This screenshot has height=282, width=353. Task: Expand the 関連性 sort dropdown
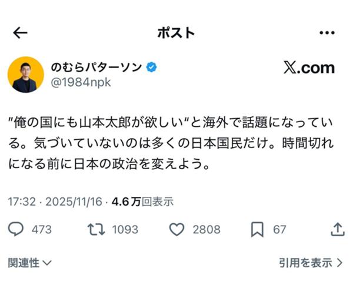click(30, 263)
